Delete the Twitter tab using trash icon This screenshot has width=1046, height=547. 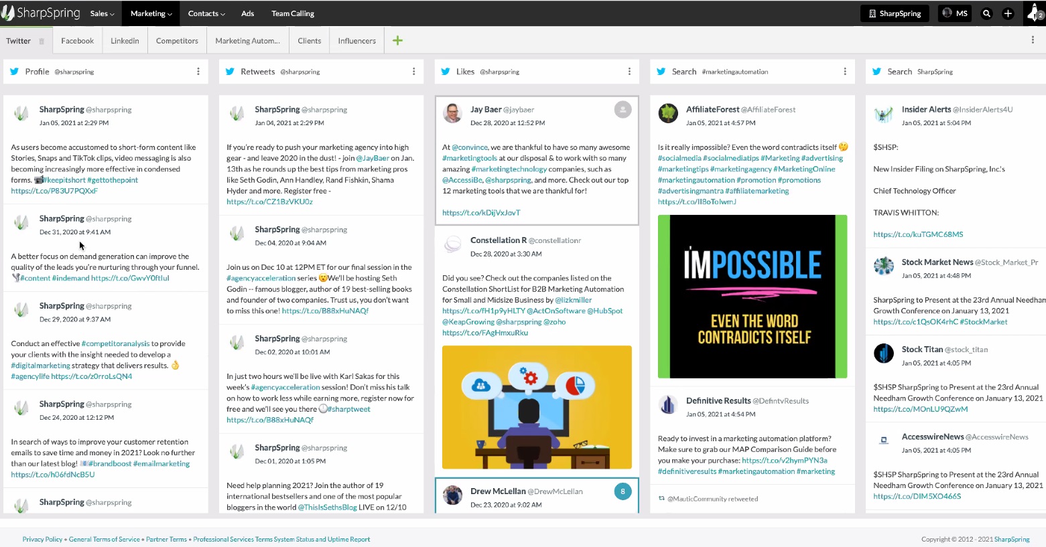[x=42, y=41]
